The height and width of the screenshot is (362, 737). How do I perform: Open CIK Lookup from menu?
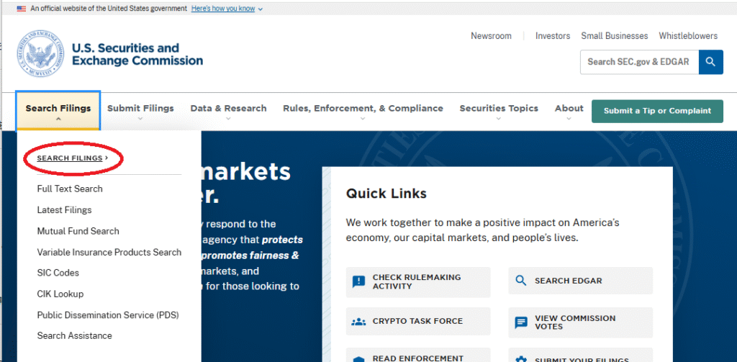pos(60,294)
